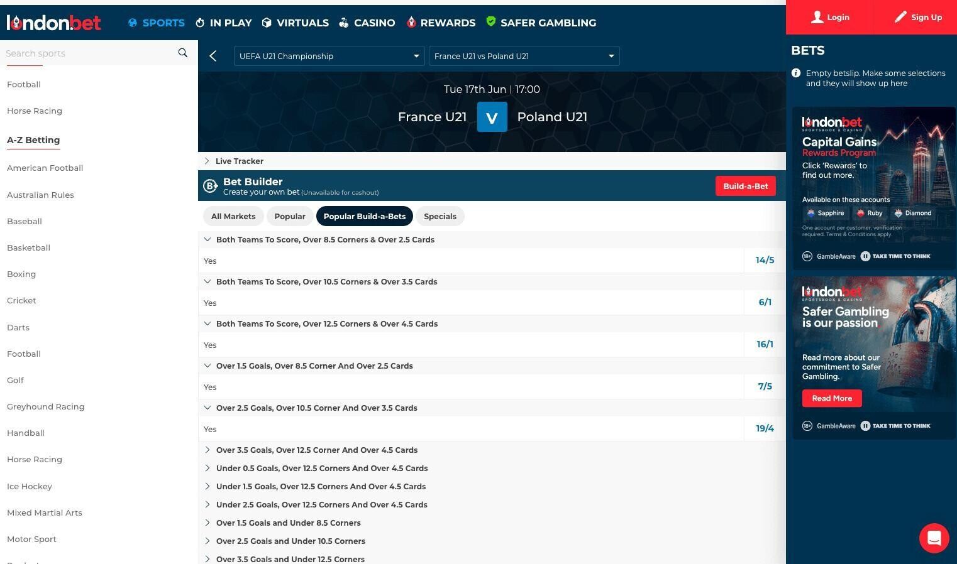Click the Search sports input field

[x=88, y=53]
